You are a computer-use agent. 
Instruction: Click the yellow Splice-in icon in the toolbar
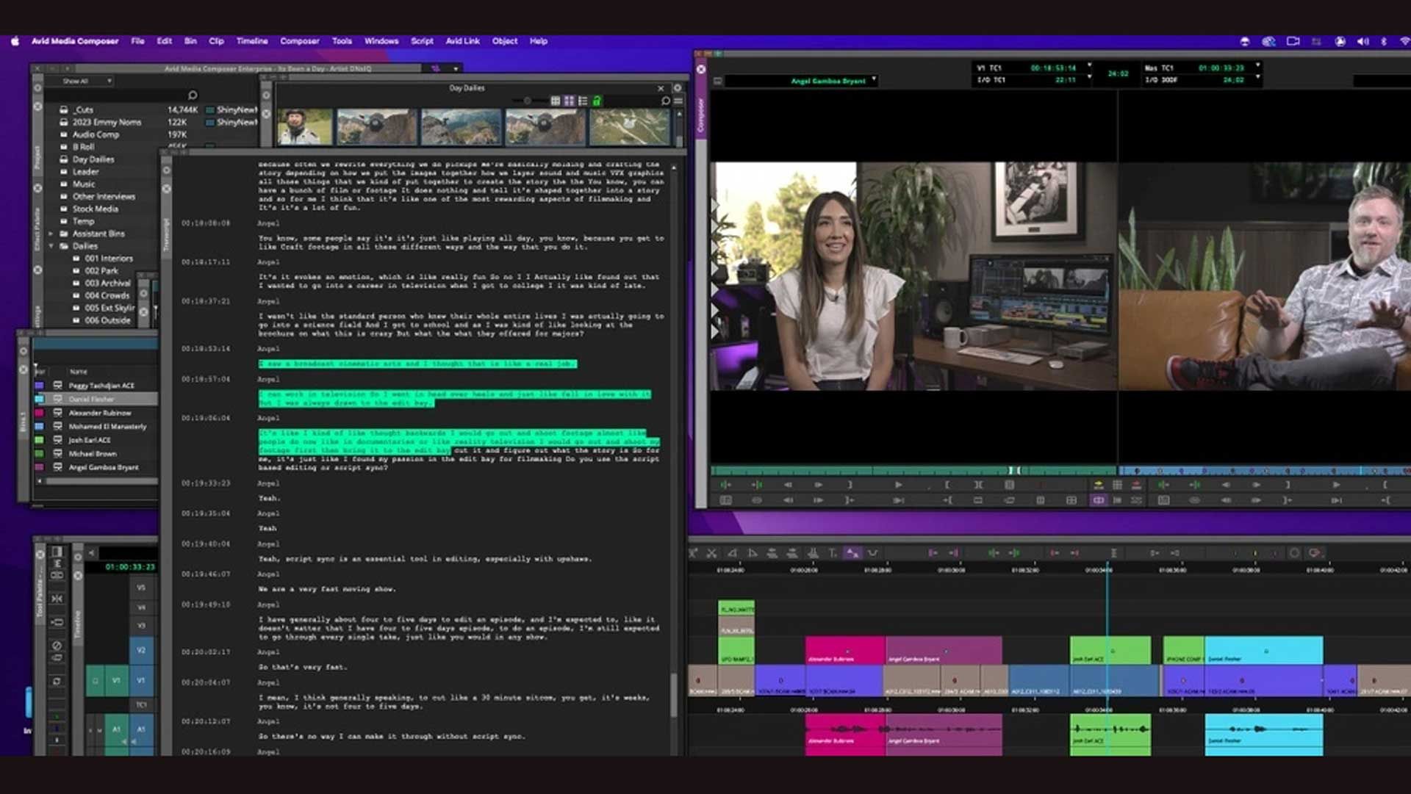tap(1099, 484)
